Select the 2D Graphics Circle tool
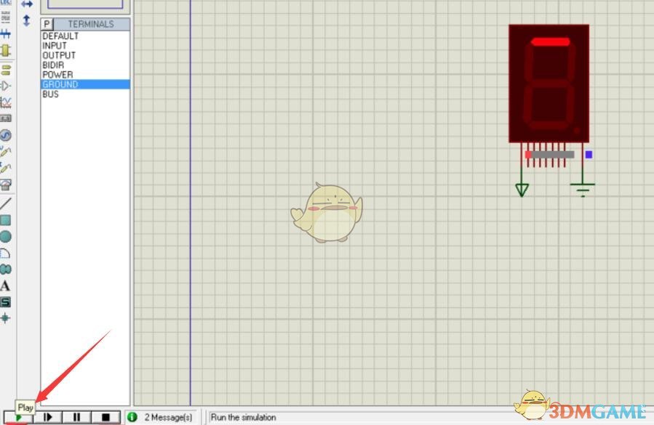The width and height of the screenshot is (654, 425). [5, 237]
